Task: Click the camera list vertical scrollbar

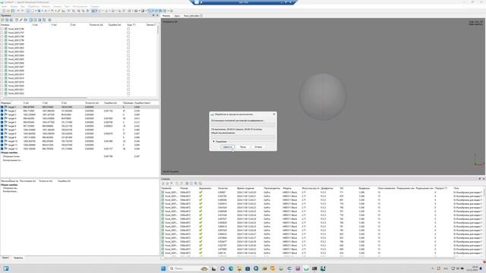Action: [158, 61]
